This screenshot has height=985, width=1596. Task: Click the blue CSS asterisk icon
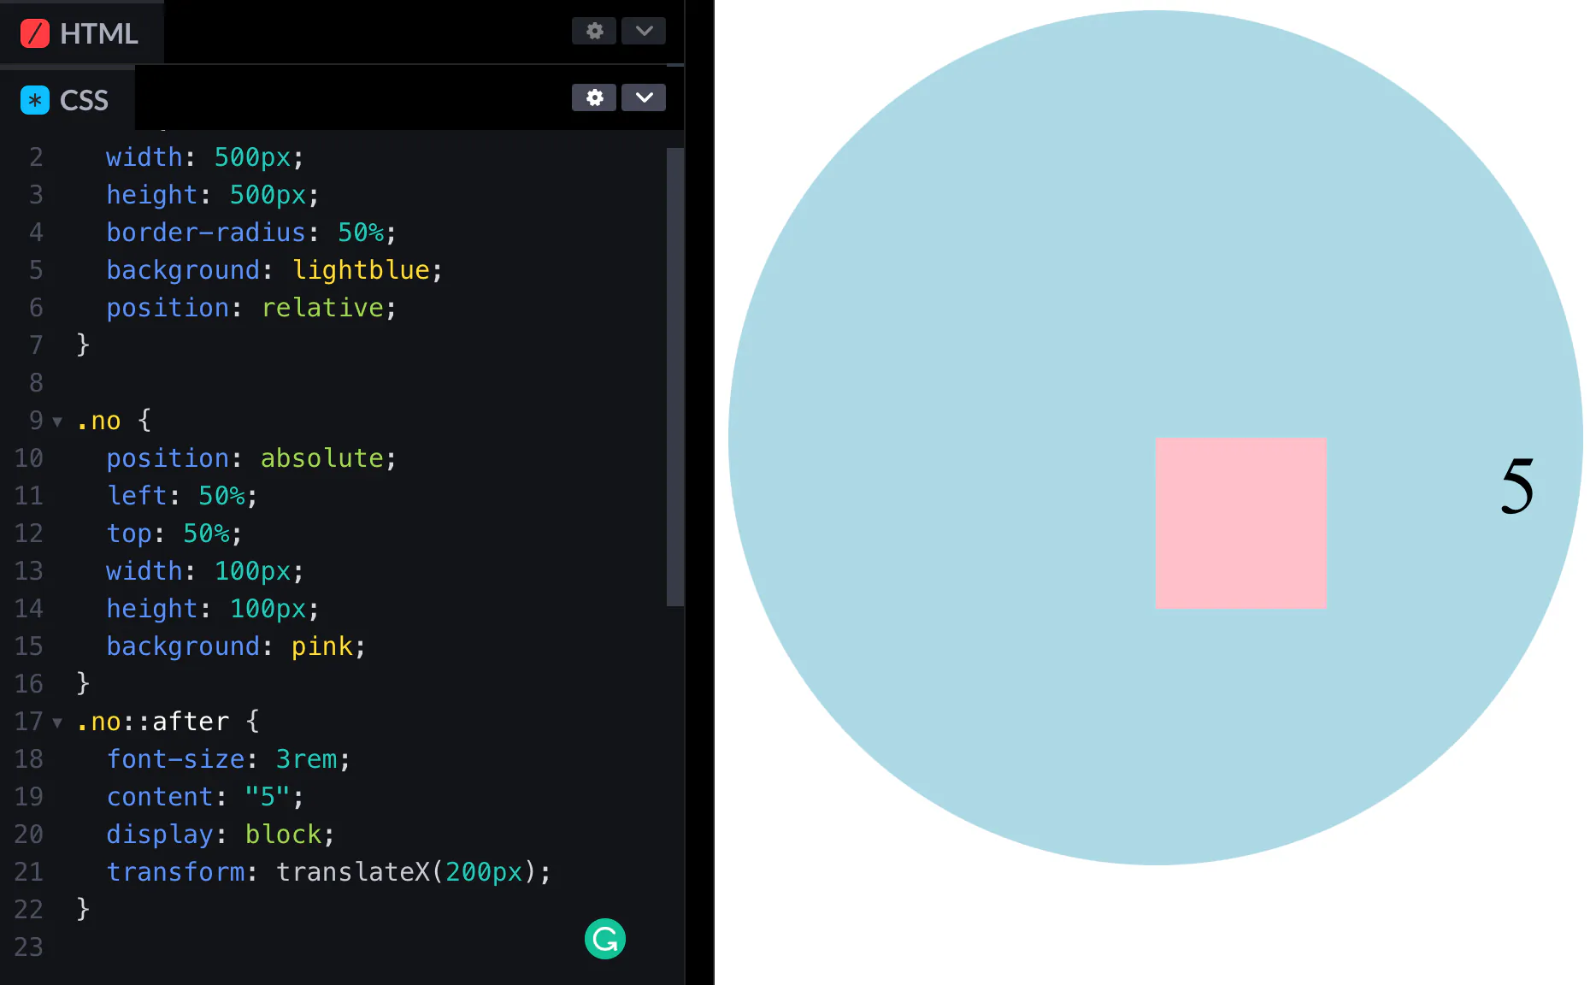click(35, 100)
